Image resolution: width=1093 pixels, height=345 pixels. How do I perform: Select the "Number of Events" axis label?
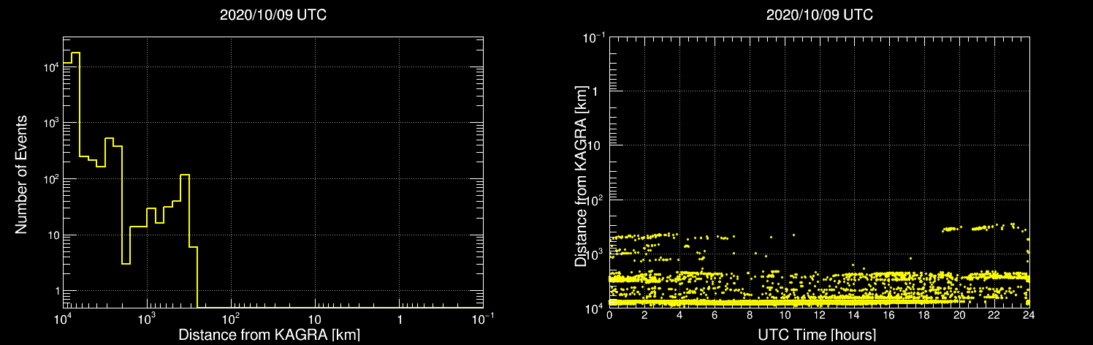pos(21,174)
